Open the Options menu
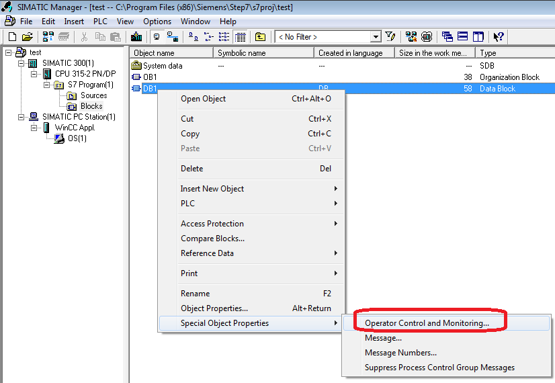This screenshot has width=555, height=383. coord(157,22)
